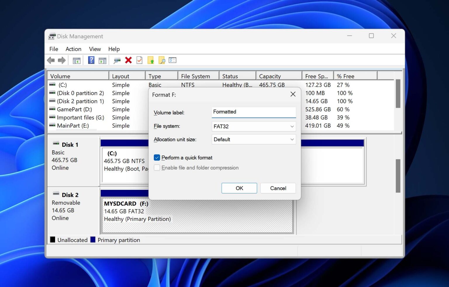This screenshot has width=449, height=287.
Task: Change FAT32 to another file system
Action: [x=253, y=126]
